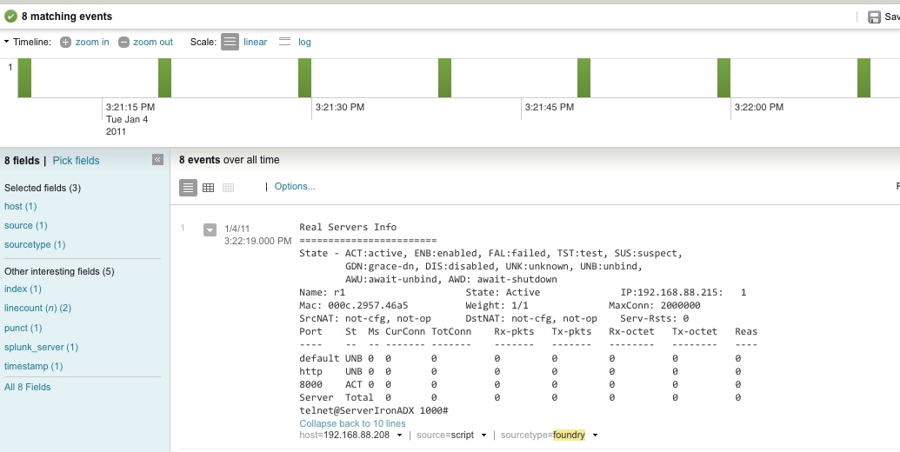This screenshot has height=452, width=900.
Task: Click the zoom out link
Action: point(153,42)
